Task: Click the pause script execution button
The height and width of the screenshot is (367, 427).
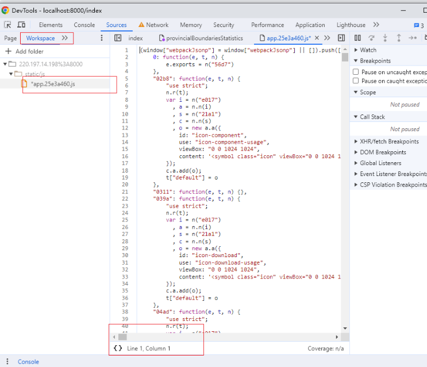Action: (357, 38)
